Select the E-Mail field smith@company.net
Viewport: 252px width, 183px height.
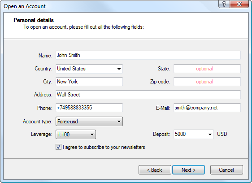(x=207, y=108)
